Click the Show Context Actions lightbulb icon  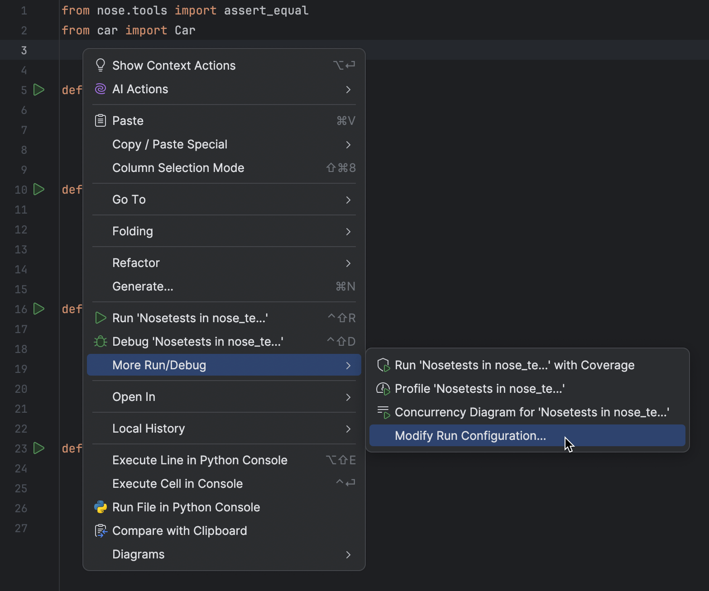pos(100,65)
